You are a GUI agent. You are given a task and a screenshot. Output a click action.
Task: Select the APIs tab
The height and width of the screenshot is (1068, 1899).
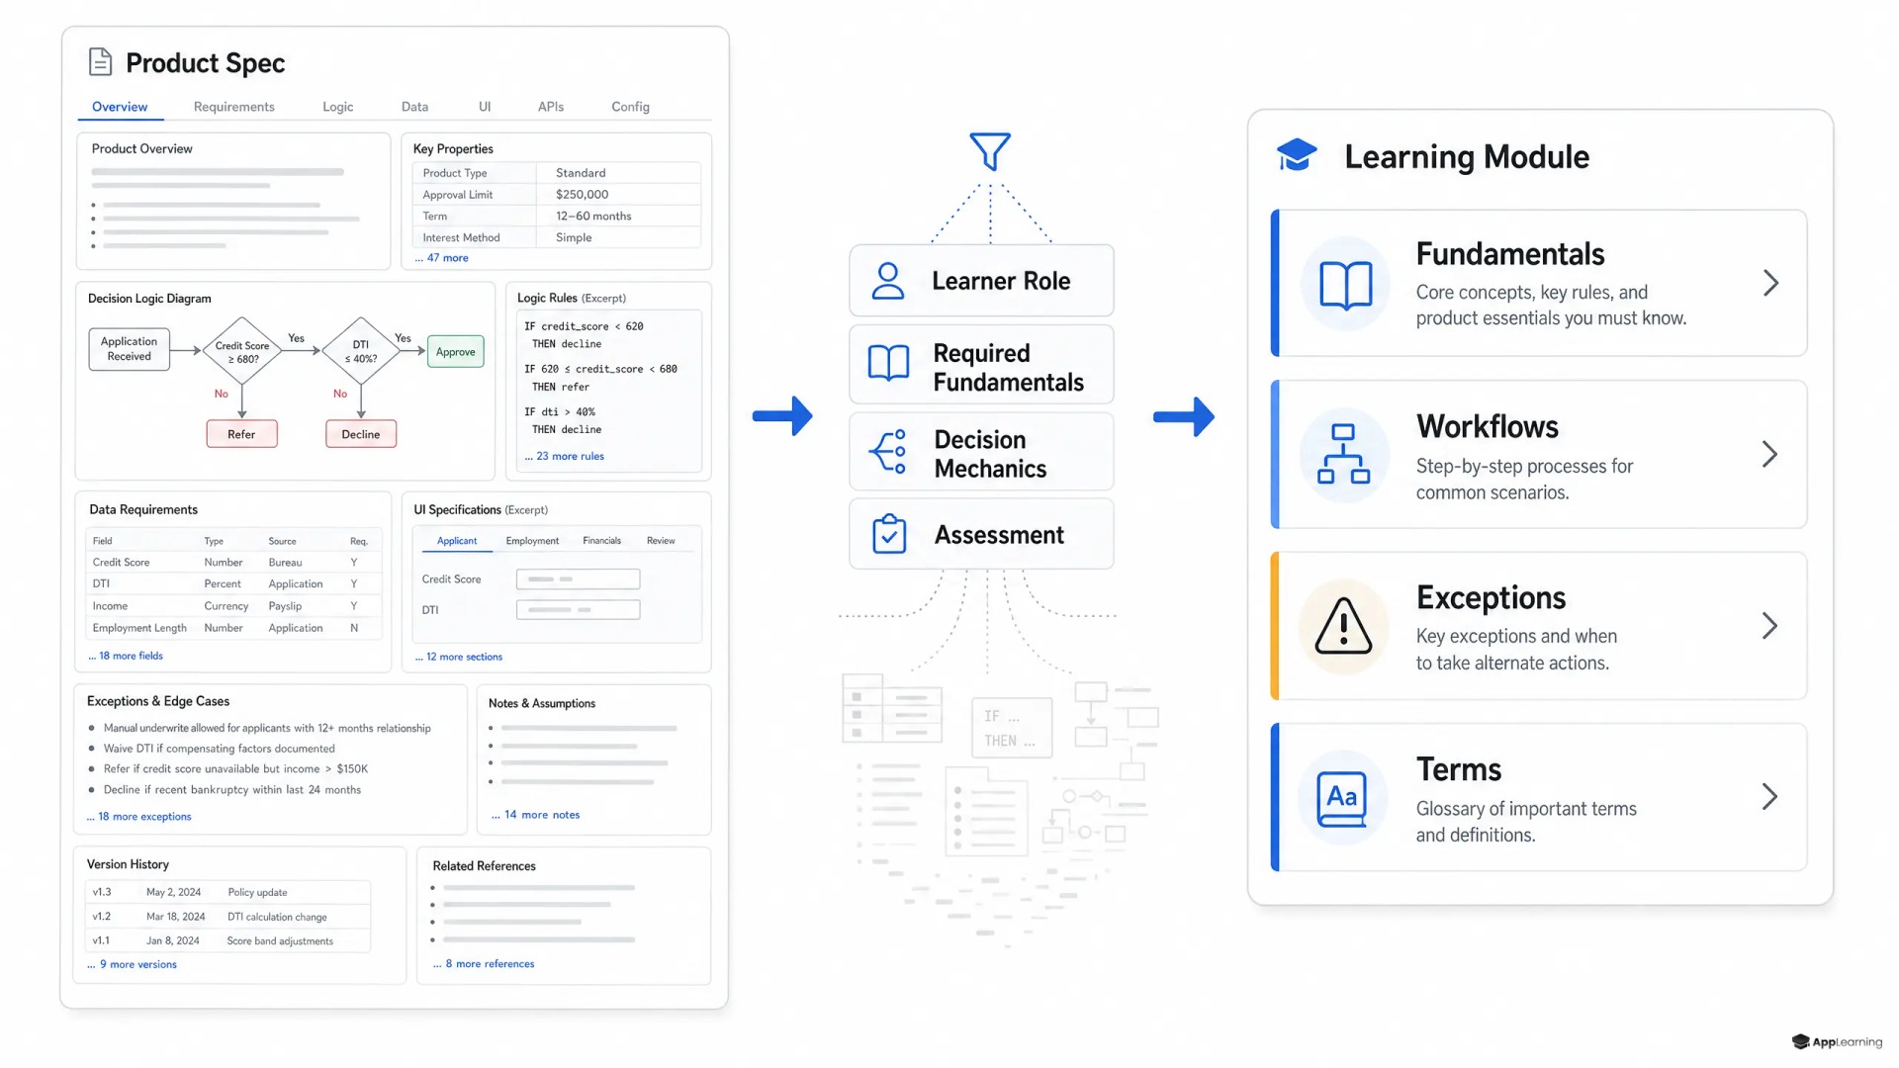[551, 107]
